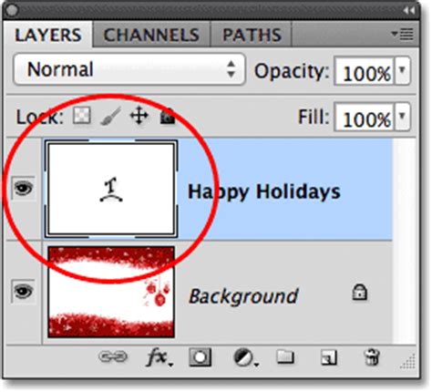Create a new group folder

point(285,356)
